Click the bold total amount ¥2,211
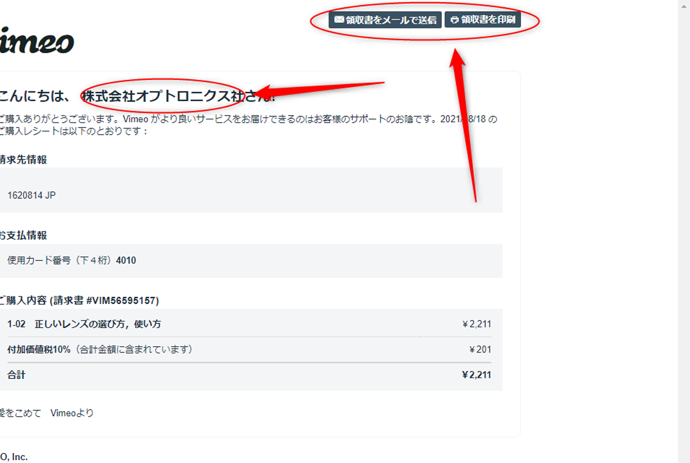Image resolution: width=690 pixels, height=463 pixels. (476, 374)
